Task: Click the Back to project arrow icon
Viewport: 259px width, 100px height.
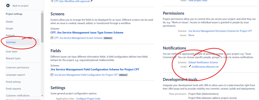Action: 8,6
